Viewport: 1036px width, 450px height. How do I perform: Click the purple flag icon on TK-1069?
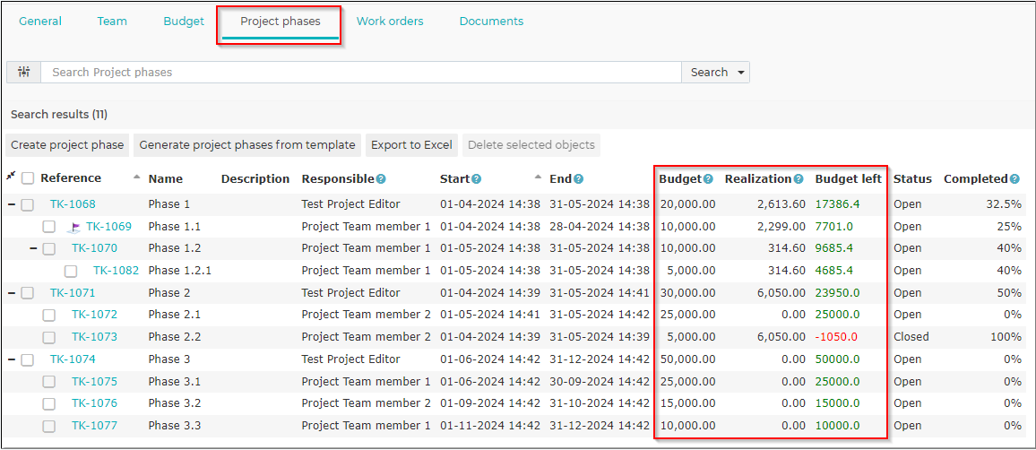click(x=74, y=228)
